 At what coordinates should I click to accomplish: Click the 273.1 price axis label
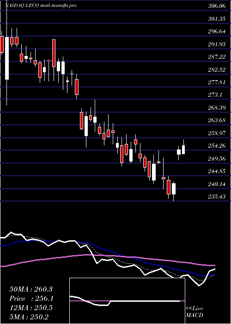(x=215, y=95)
